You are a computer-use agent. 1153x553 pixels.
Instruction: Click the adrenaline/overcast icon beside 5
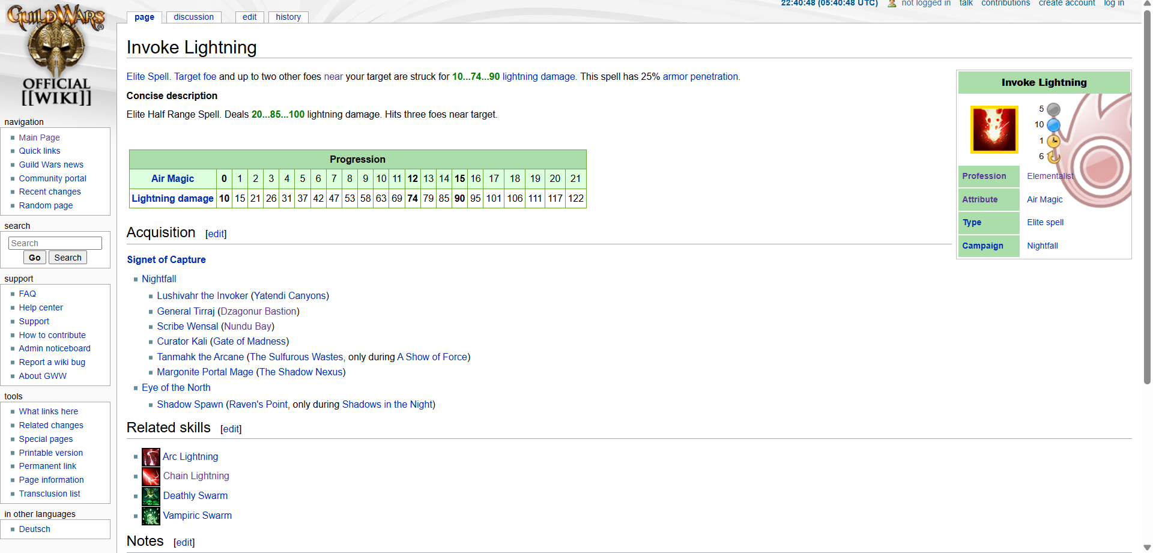1053,109
